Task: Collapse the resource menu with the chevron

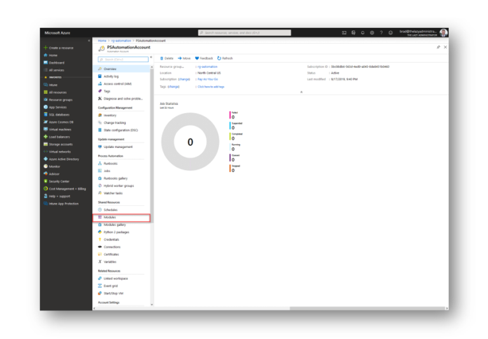Action: point(151,58)
